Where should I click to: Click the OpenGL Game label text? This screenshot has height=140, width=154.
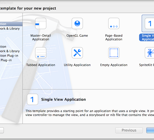pyautogui.click(x=77, y=36)
